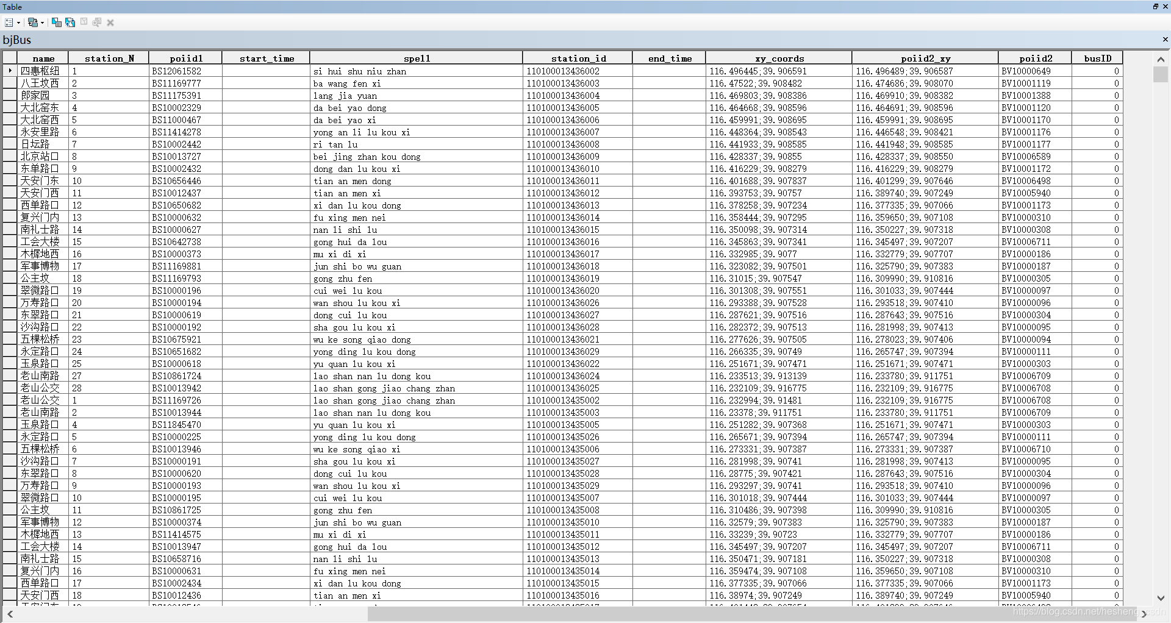The image size is (1171, 623).
Task: Select the station_N column header
Action: pos(109,59)
